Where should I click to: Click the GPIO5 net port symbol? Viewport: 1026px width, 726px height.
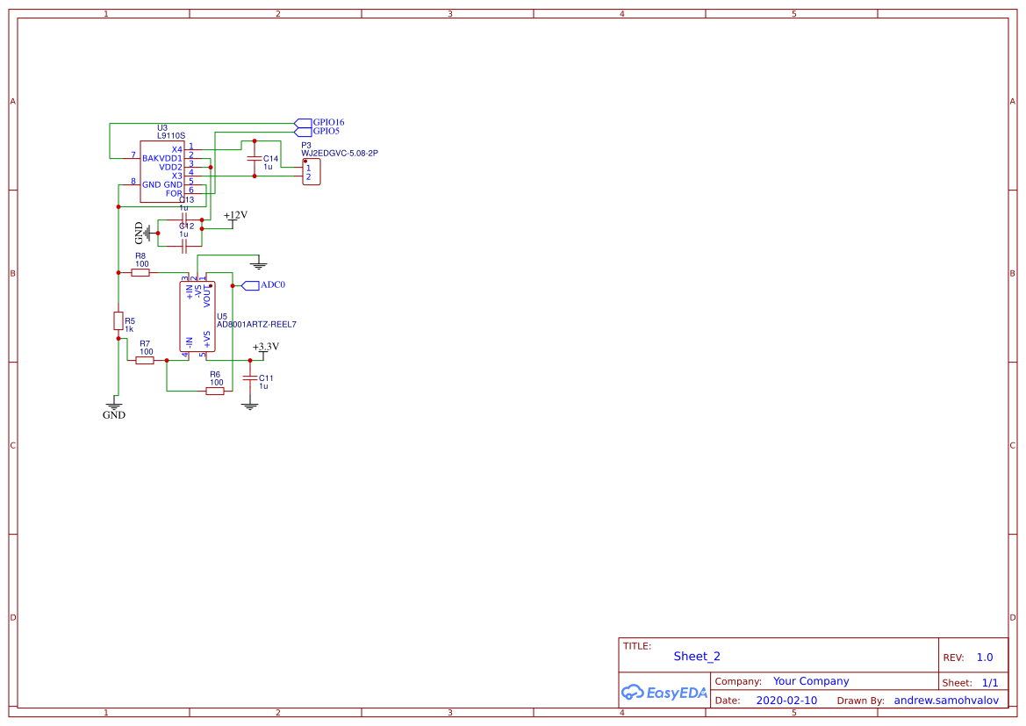tap(303, 132)
